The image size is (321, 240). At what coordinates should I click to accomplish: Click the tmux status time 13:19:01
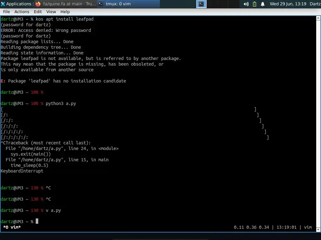tap(287, 227)
